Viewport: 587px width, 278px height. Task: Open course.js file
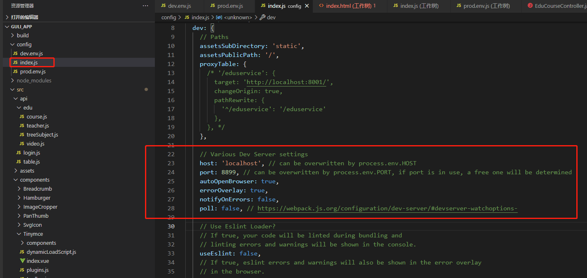point(37,117)
